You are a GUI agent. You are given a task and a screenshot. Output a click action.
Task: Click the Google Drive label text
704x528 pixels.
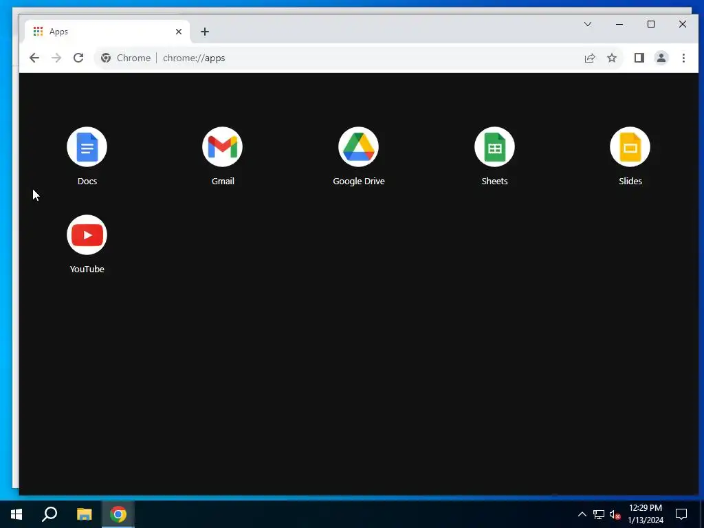[358, 181]
